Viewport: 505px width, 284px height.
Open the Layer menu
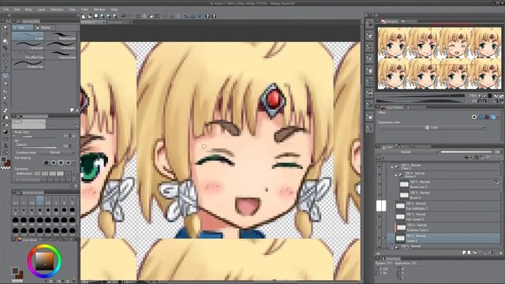[42, 9]
